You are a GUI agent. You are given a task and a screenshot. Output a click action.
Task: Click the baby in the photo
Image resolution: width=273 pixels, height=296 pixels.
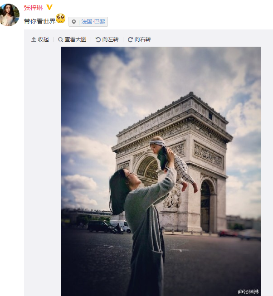click(173, 162)
